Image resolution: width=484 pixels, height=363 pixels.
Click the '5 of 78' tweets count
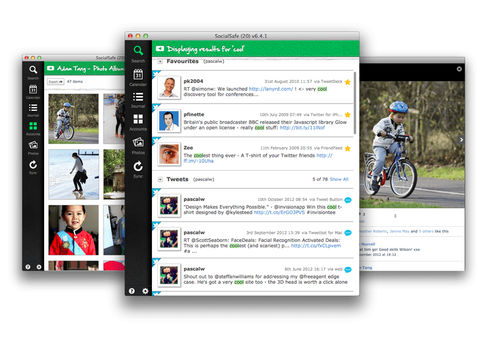[x=320, y=179]
